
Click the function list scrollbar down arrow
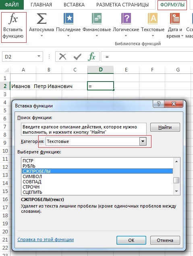point(176,191)
